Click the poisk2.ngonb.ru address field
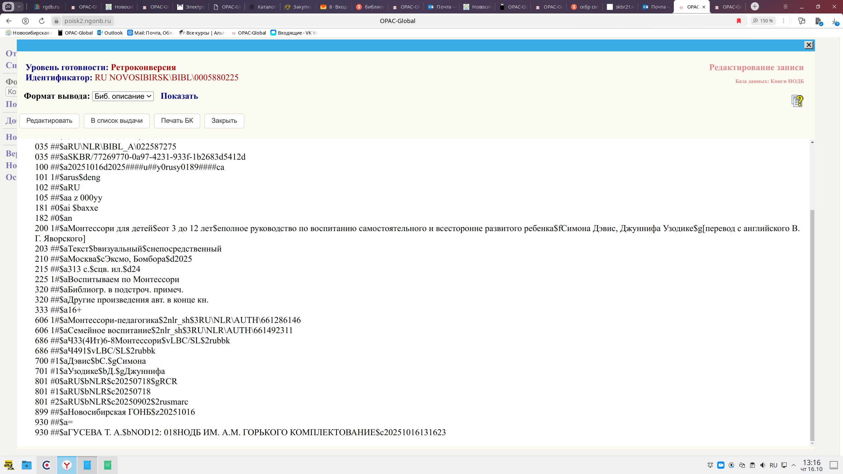The height and width of the screenshot is (474, 843). coord(88,21)
